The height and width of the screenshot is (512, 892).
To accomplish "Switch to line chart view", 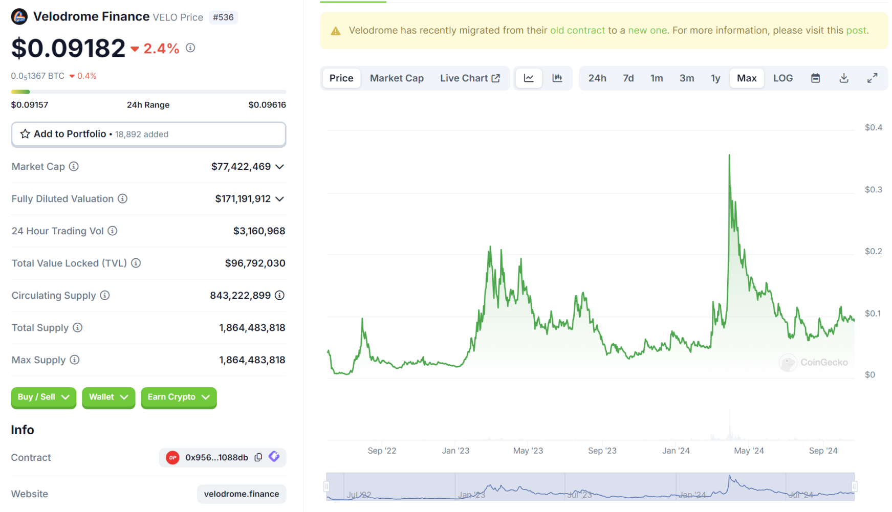I will (x=529, y=78).
